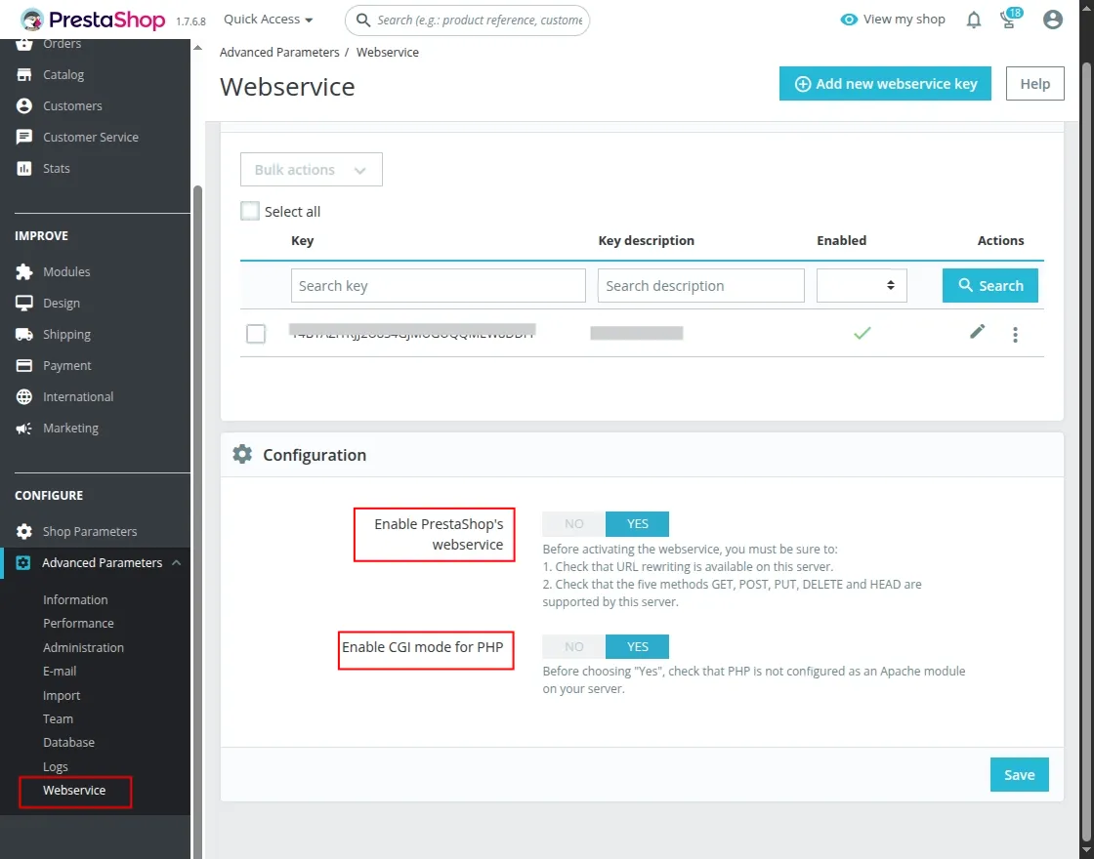Open the shopping cart notifications icon
Image resolution: width=1094 pixels, height=859 pixels.
(1007, 20)
